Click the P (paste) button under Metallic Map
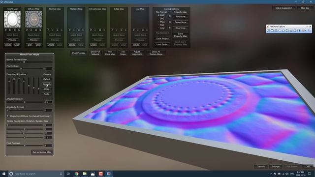 70,30
